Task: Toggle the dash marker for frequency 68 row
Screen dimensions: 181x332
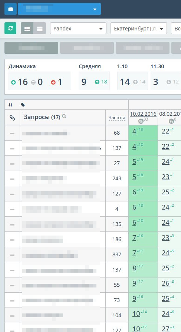Action: coord(12,134)
